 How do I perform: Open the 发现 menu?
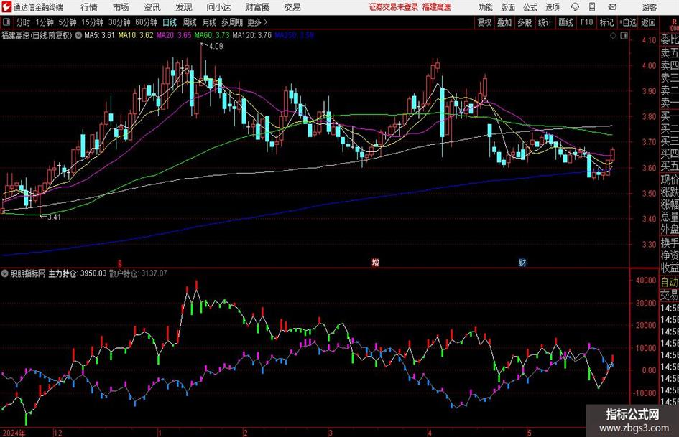click(x=184, y=7)
